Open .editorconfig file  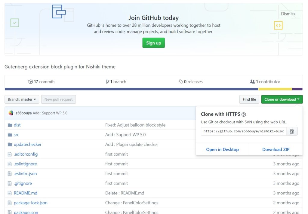(x=26, y=154)
